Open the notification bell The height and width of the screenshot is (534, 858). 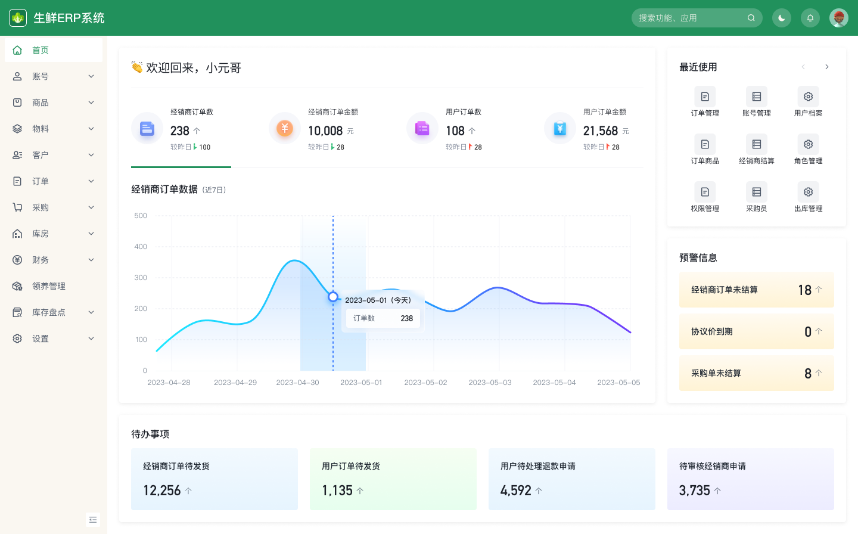coord(810,18)
